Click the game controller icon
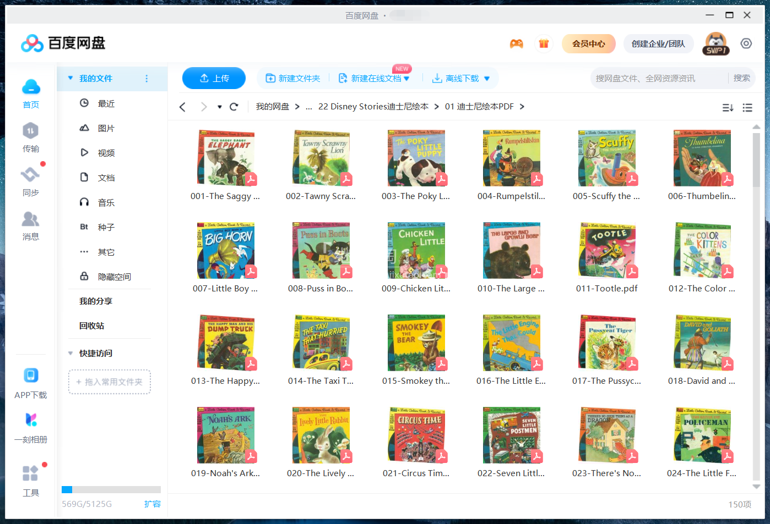This screenshot has width=770, height=524. tap(516, 44)
